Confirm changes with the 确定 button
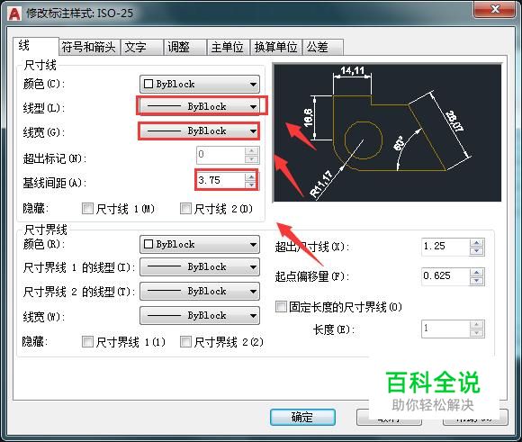 pyautogui.click(x=302, y=417)
